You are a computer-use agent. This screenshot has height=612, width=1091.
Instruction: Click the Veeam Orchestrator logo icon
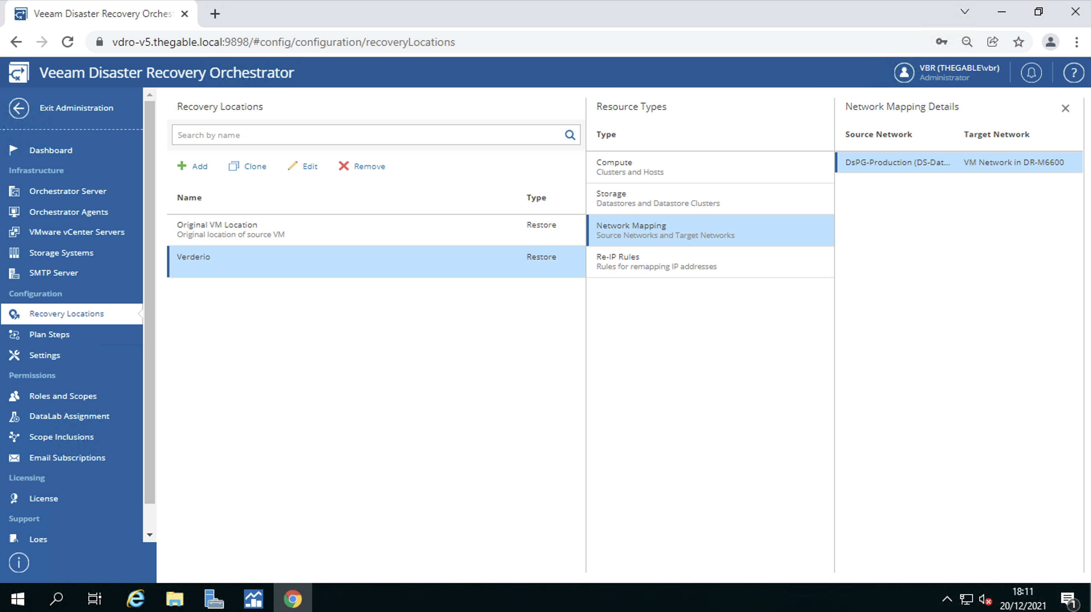[x=18, y=72]
